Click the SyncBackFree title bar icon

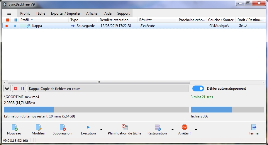5,4
